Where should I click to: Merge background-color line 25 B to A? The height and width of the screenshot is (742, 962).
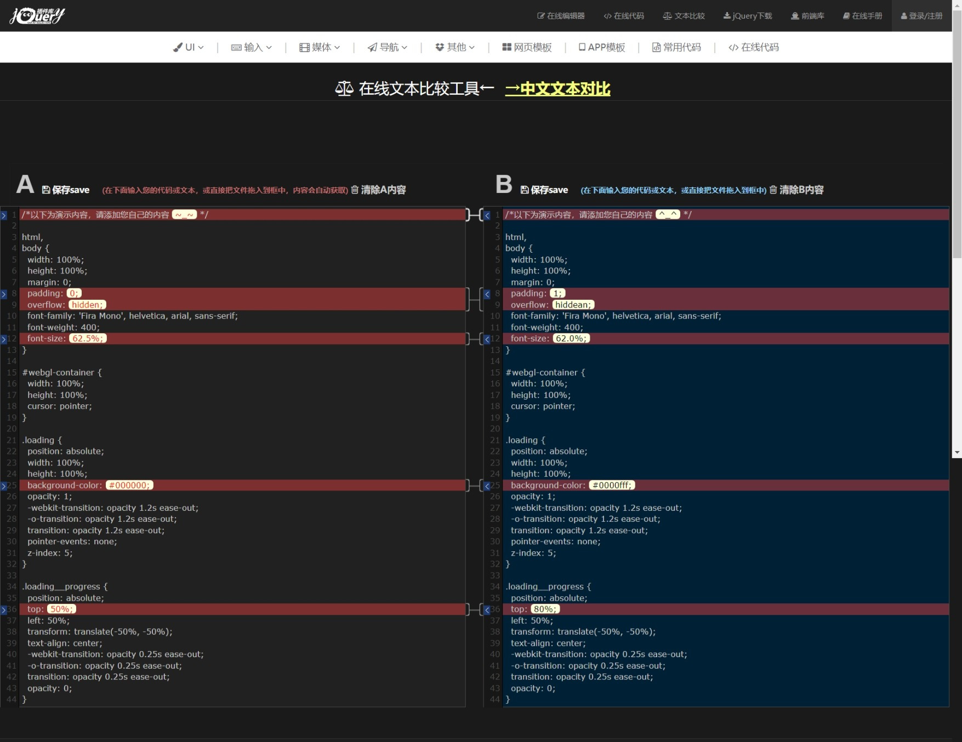tap(487, 486)
